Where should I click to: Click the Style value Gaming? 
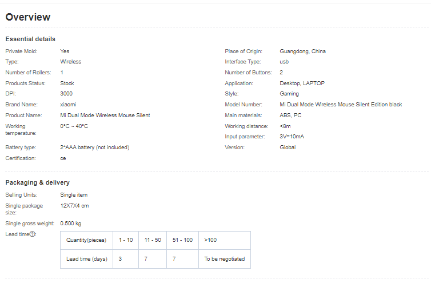coord(289,93)
